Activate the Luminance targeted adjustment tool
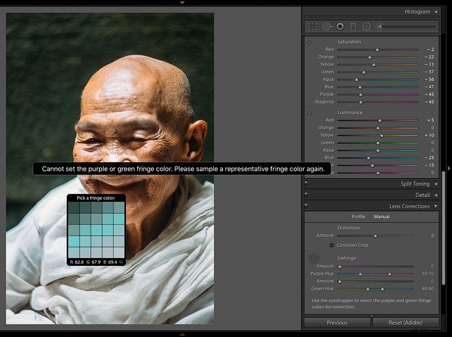 pyautogui.click(x=309, y=113)
